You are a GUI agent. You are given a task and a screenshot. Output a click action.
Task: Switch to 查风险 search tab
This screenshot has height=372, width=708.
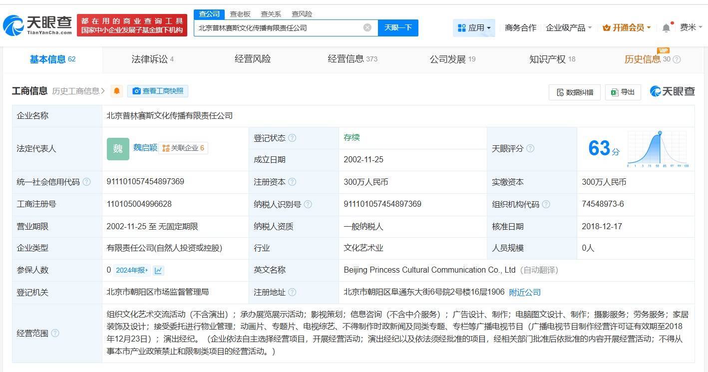(302, 14)
